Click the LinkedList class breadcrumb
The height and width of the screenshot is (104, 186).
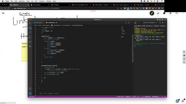pyautogui.click(x=66, y=25)
